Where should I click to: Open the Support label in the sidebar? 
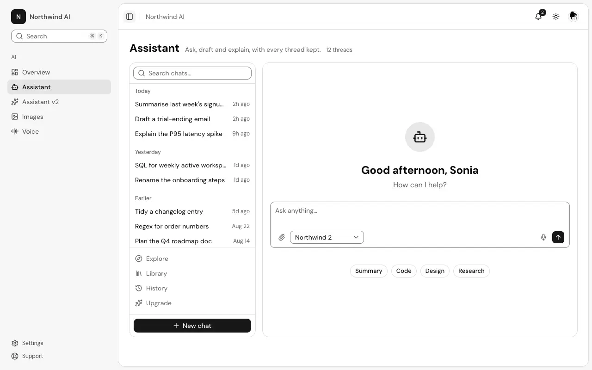(33, 356)
